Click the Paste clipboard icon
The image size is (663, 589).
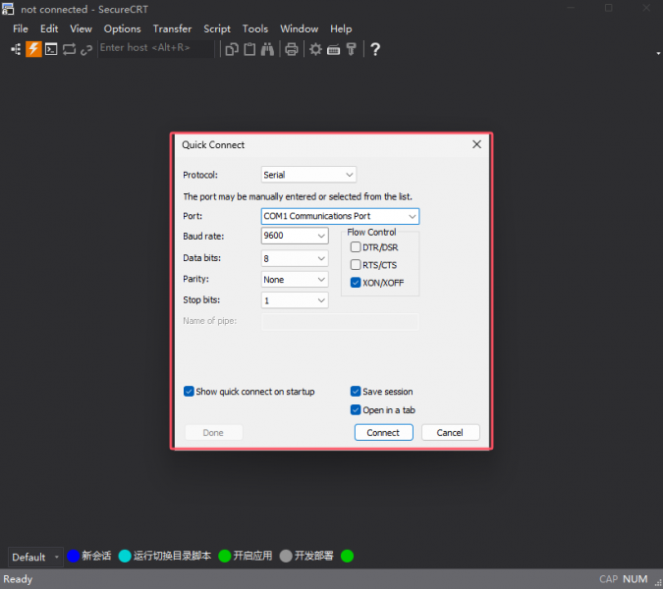[249, 49]
